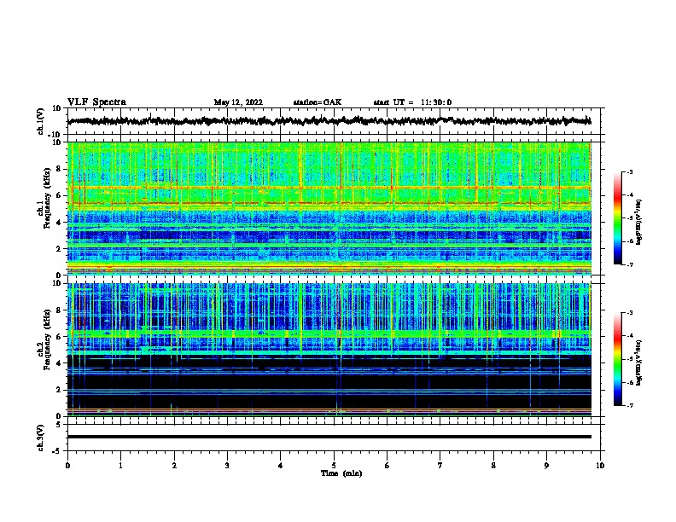
Task: Click inside the ch.1 spectrogram panel
Action: coord(329,208)
